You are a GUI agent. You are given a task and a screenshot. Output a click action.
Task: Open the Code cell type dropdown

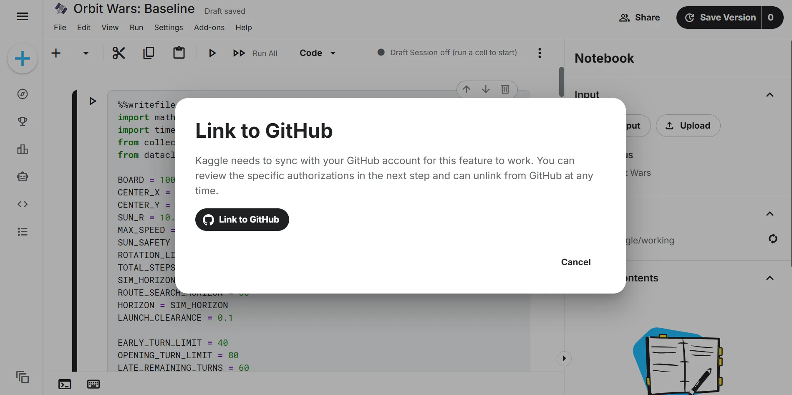coord(318,53)
